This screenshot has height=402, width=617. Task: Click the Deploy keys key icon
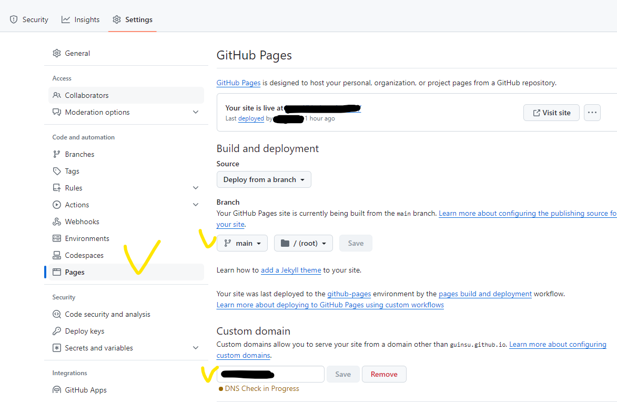tap(57, 331)
